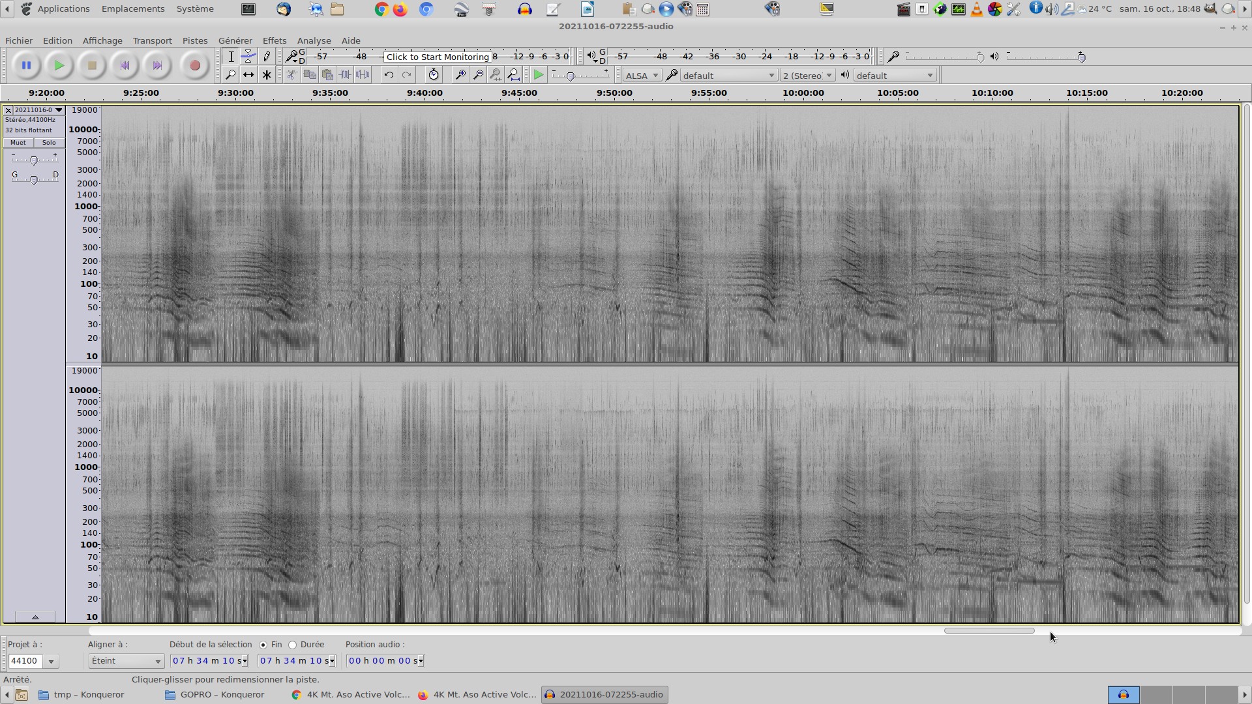Toggle the Muet button on the track
1252x704 pixels.
click(18, 143)
